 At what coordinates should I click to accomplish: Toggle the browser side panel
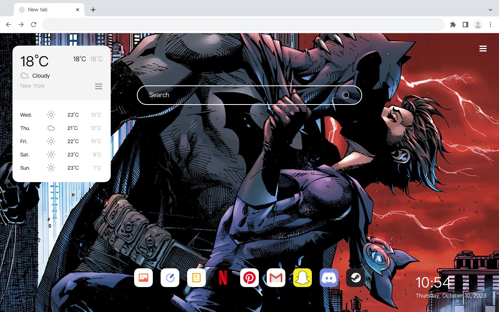tap(465, 25)
